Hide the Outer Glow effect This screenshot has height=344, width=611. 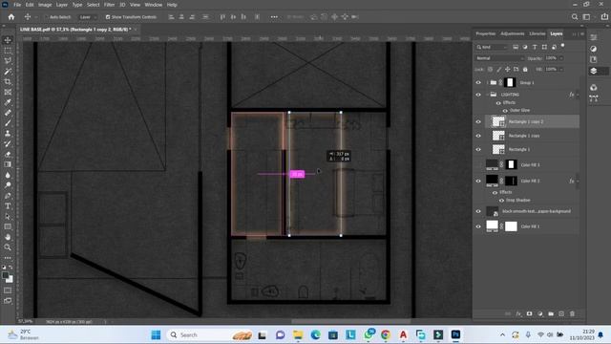click(505, 111)
